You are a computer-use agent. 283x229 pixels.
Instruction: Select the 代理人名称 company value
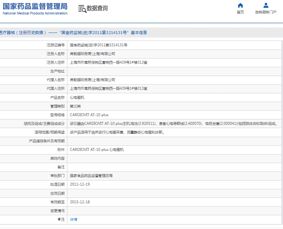(92, 80)
